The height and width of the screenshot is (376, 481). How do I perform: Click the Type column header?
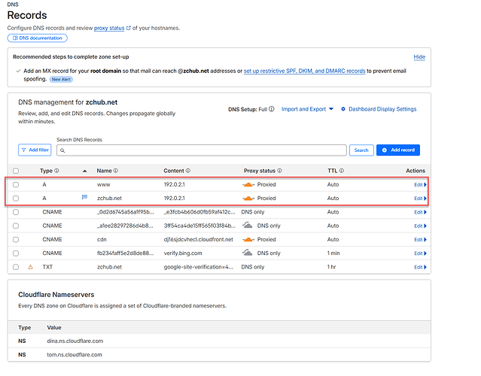(x=46, y=171)
